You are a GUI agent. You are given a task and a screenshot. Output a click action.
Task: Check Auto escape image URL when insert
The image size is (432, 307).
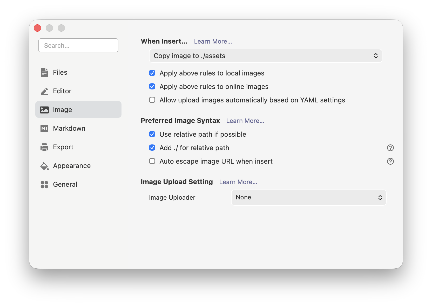(152, 161)
